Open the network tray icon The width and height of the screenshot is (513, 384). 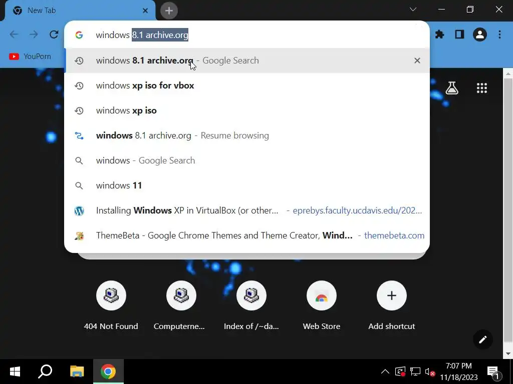pyautogui.click(x=415, y=371)
